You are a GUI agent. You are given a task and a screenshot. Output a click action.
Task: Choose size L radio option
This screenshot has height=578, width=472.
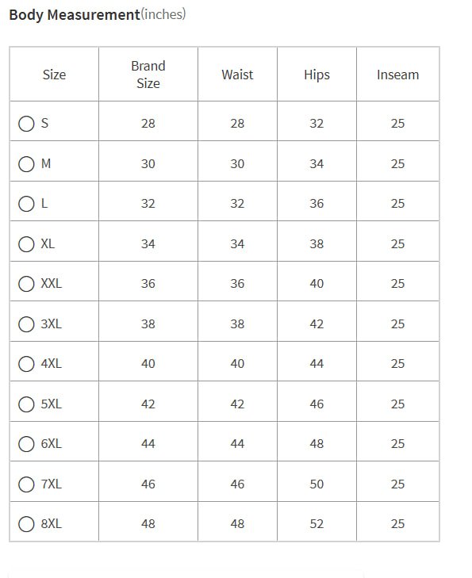pyautogui.click(x=26, y=204)
